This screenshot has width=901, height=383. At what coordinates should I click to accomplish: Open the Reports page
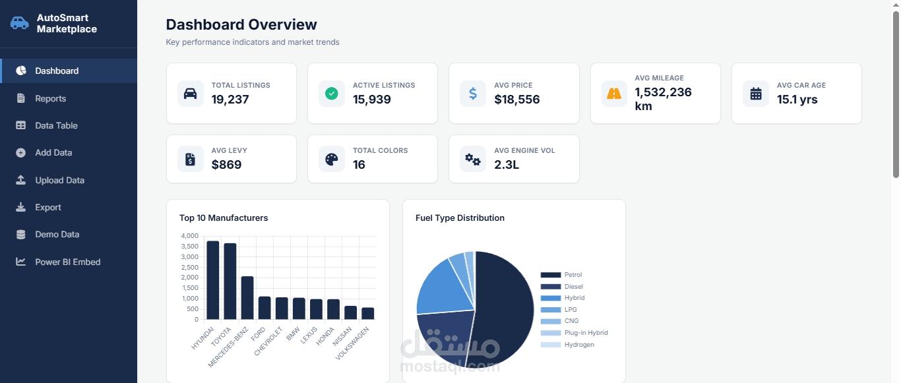[69, 98]
